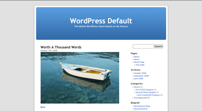
Task: View the September 2008 archive
Action: 141,76
